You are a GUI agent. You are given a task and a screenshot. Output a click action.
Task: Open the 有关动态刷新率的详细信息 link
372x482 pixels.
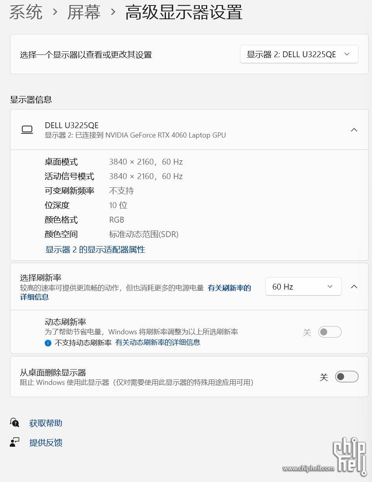pyautogui.click(x=158, y=342)
